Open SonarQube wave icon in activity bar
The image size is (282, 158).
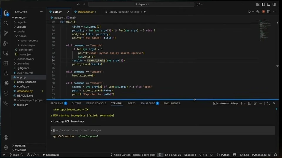[6, 93]
